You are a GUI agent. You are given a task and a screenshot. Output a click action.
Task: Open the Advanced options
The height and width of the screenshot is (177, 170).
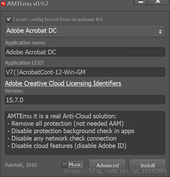pyautogui.click(x=108, y=166)
